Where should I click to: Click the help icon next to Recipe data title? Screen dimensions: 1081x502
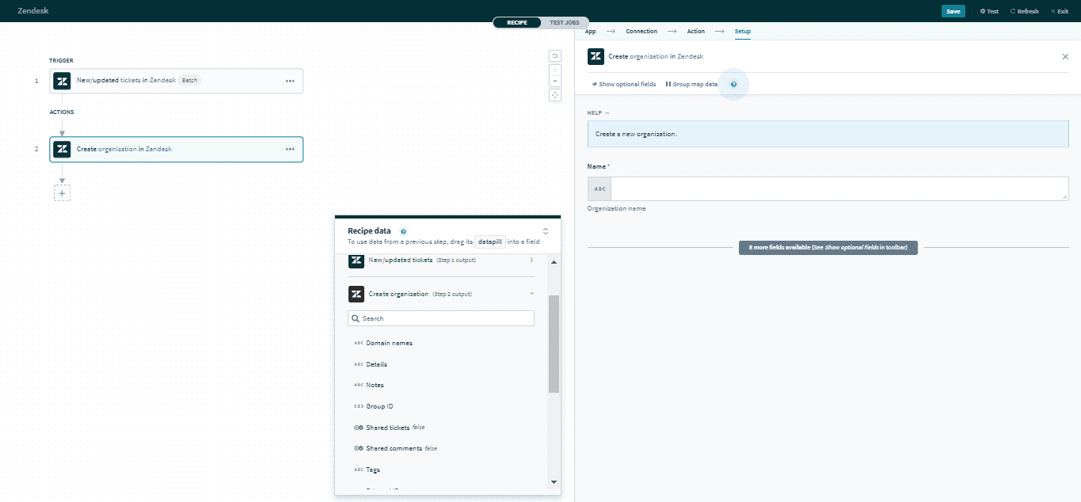tap(403, 230)
